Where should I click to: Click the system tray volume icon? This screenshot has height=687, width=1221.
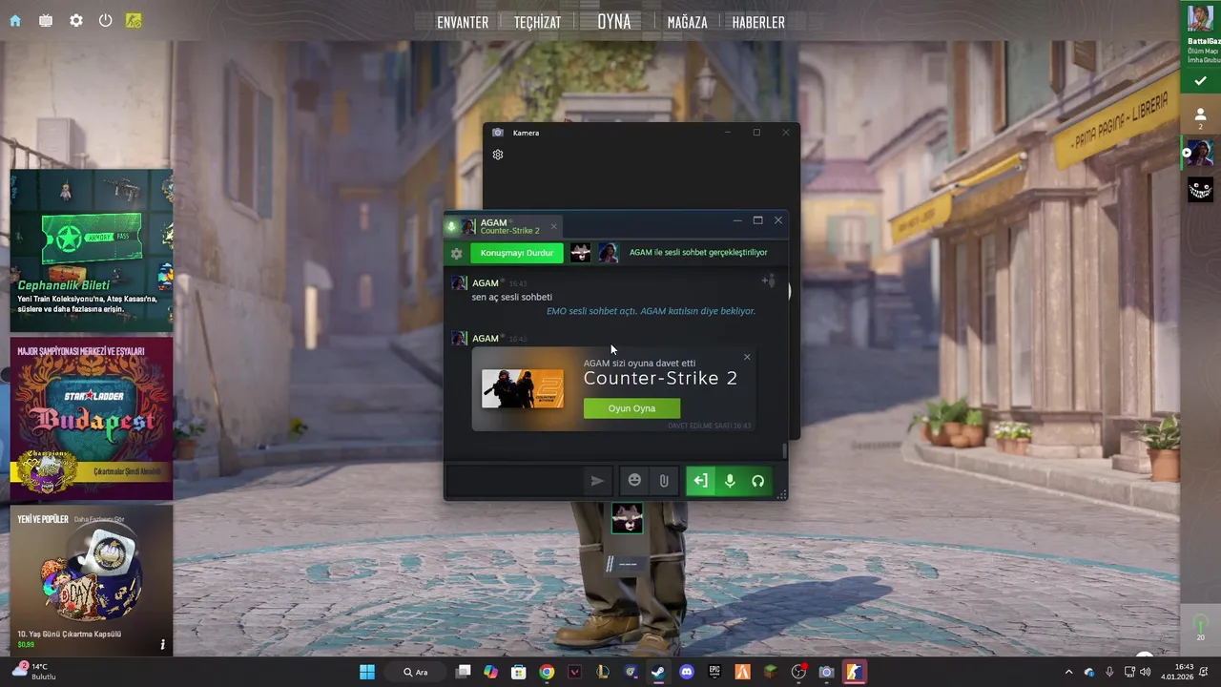click(x=1145, y=672)
